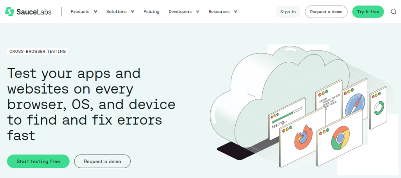Image resolution: width=401 pixels, height=178 pixels.
Task: Click Request a demo in header
Action: tap(326, 12)
